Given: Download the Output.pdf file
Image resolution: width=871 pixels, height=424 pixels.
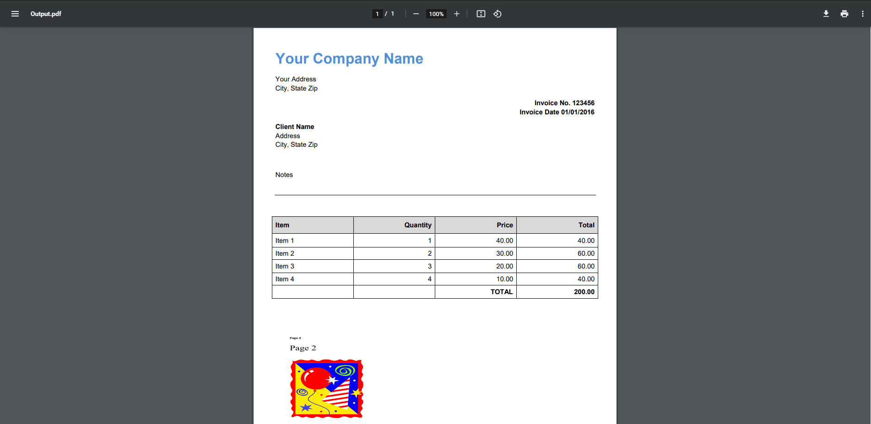Looking at the screenshot, I should 826,14.
